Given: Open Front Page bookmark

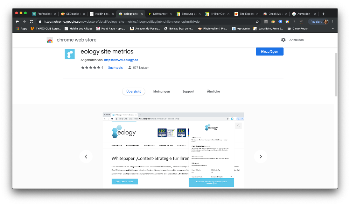Looking at the screenshot, I should [111, 29].
